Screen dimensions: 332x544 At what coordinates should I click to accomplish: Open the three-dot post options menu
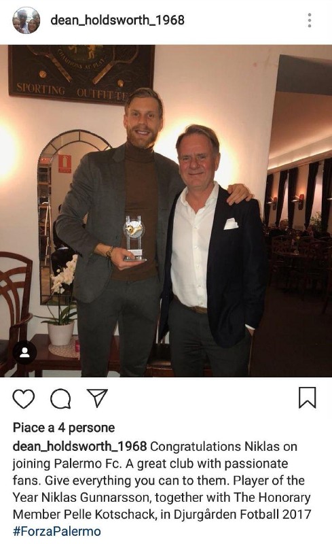tap(310, 20)
